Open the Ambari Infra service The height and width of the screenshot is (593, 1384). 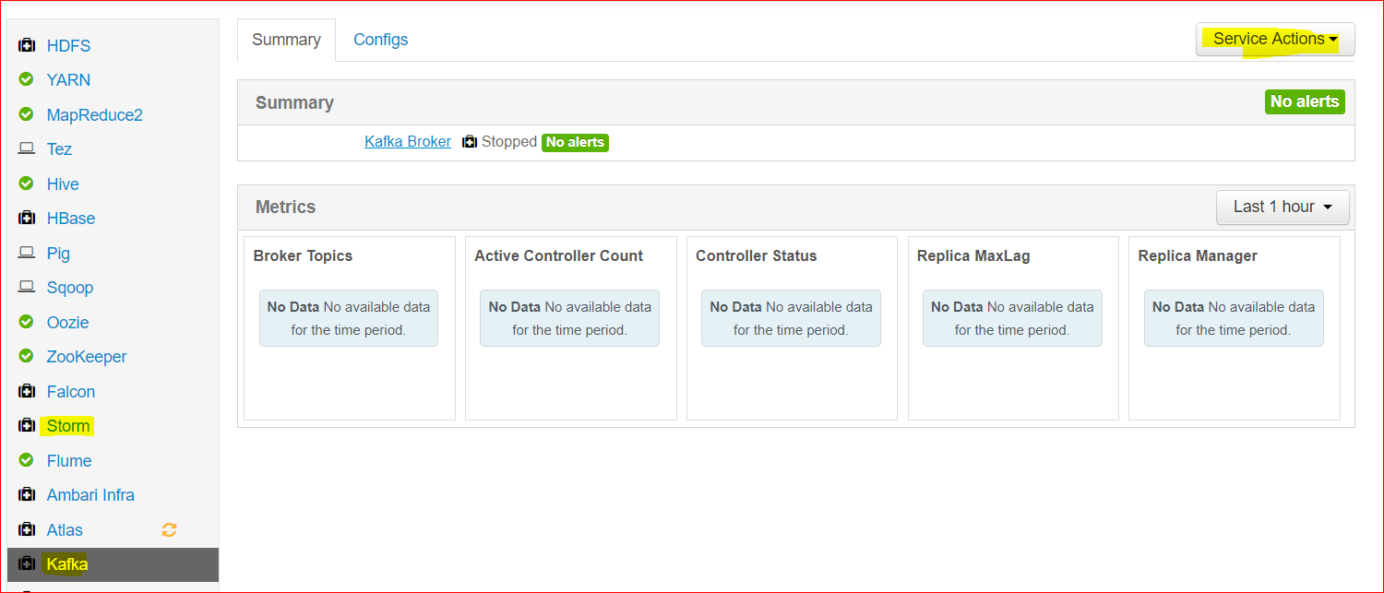90,495
